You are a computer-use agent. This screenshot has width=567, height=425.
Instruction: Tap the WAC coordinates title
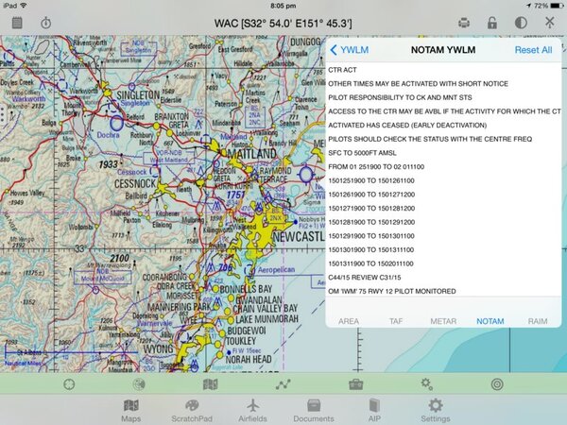[x=283, y=22]
